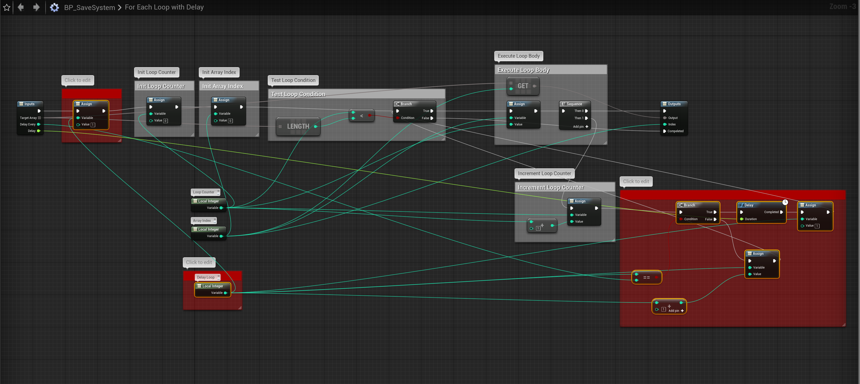The image size is (860, 384).
Task: Click the favorite star icon
Action: 7,7
